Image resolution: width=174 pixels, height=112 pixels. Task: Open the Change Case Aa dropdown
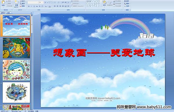pos(46,6)
